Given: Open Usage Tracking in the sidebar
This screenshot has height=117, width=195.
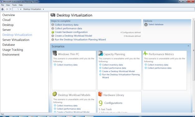Looking at the screenshot, I should coord(13,50).
